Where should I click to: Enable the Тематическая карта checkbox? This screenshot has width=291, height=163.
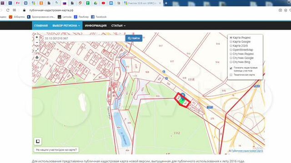(x=231, y=75)
